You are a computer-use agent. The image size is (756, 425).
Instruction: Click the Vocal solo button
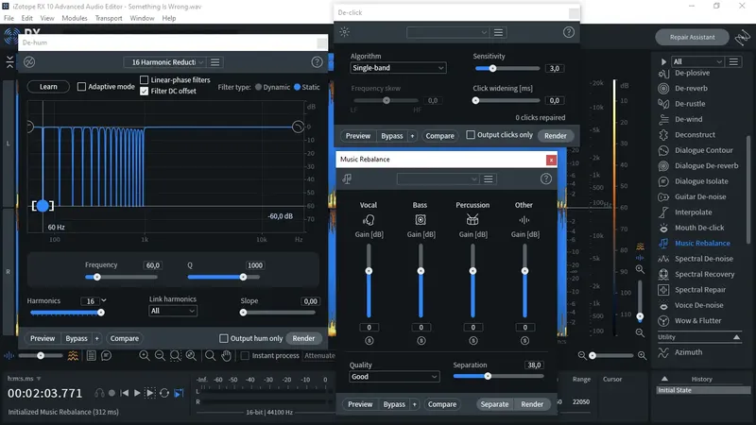click(x=369, y=340)
